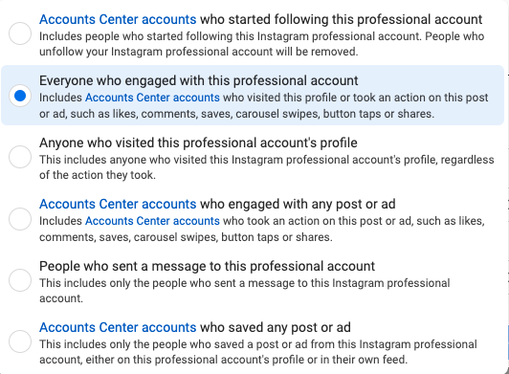Click the 'who engaged with any post or ad' text
The width and height of the screenshot is (509, 374).
coord(298,204)
